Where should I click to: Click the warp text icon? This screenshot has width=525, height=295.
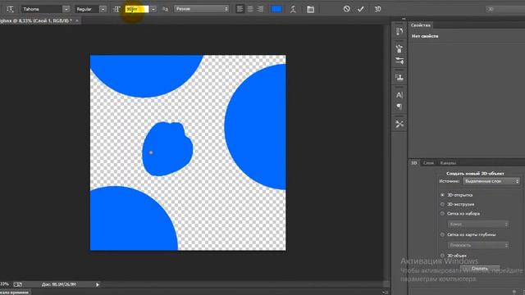pyautogui.click(x=293, y=9)
